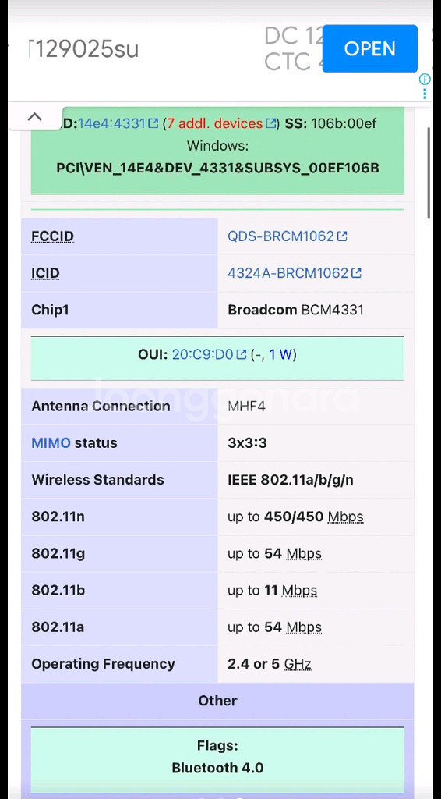Open the QDS-BRCM1062 FCC ID link
441x799 pixels.
pos(280,236)
